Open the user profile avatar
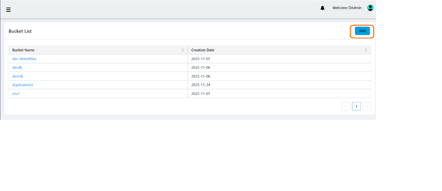Screen dimensions: 442x191 coord(370,8)
